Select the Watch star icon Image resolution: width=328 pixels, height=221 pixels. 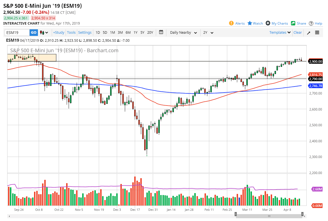(x=250, y=23)
